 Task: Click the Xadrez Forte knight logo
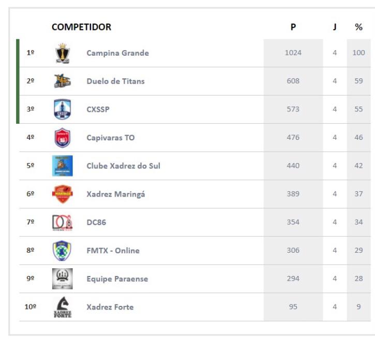click(x=63, y=307)
